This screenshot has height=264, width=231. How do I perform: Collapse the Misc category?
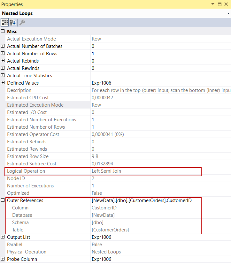[x=3, y=31]
